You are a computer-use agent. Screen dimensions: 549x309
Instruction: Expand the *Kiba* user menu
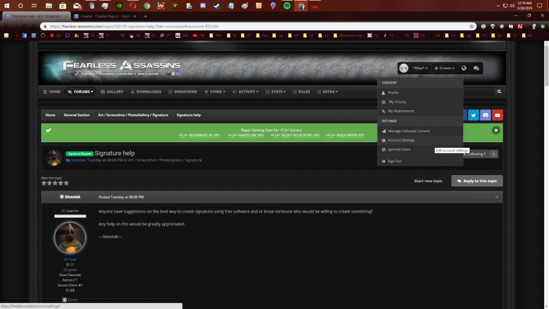[x=420, y=68]
